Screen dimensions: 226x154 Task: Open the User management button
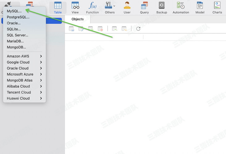(127, 8)
